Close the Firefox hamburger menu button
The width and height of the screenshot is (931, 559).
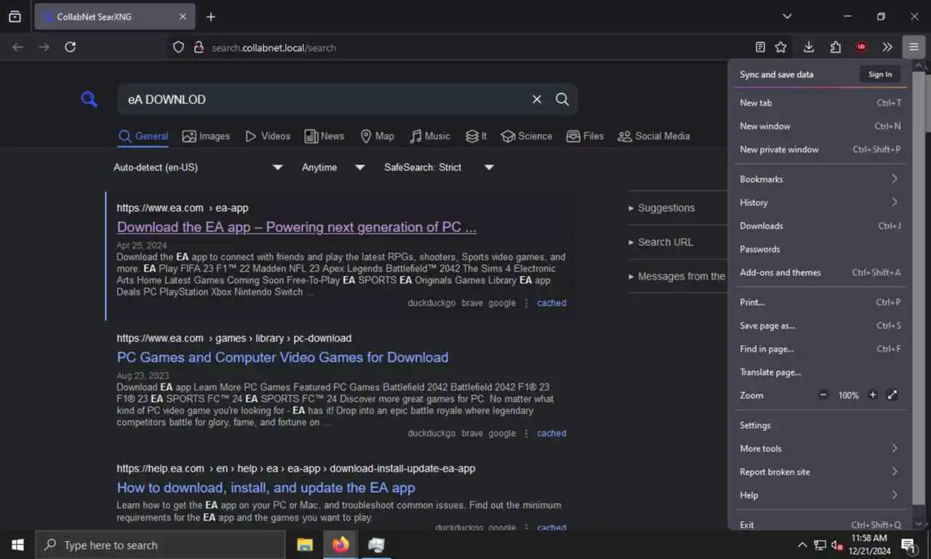914,47
